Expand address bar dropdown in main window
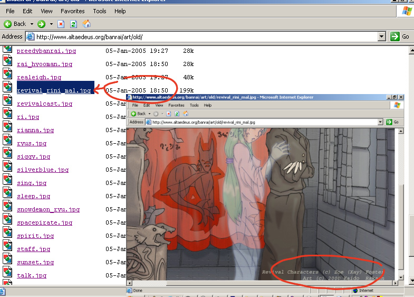 (381, 36)
